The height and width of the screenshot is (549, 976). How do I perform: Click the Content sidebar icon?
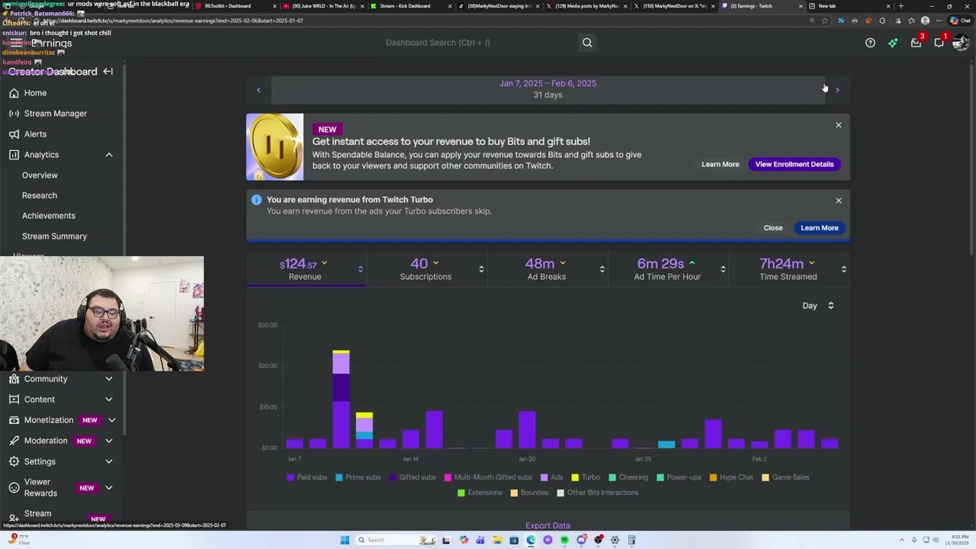(14, 400)
